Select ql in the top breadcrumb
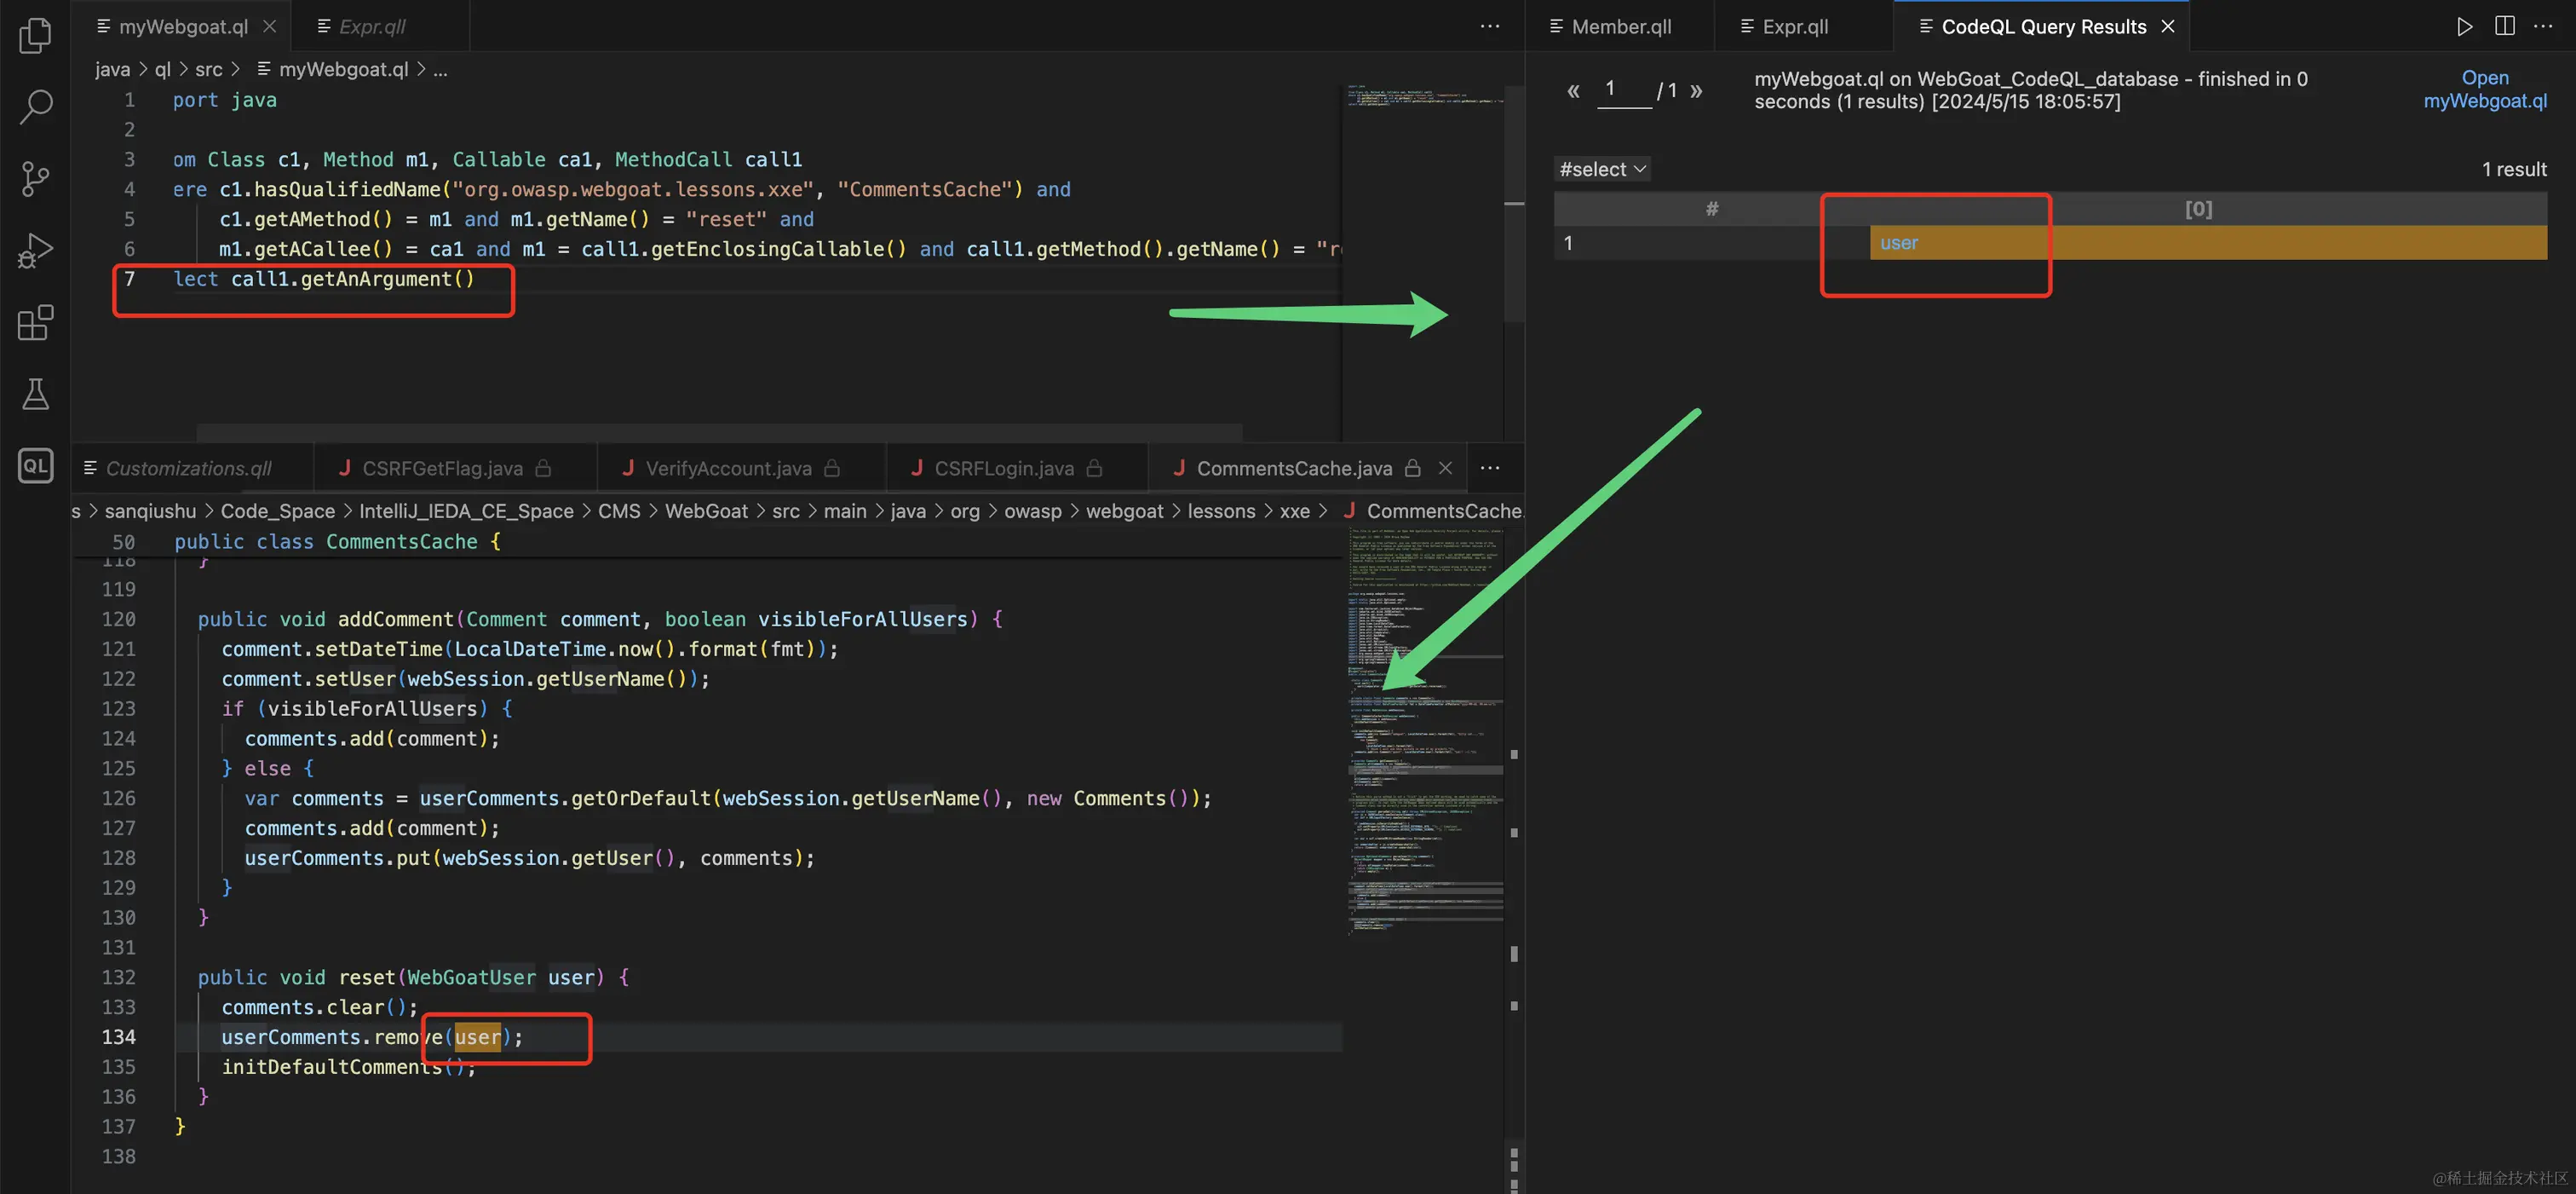The width and height of the screenshot is (2576, 1194). pos(162,69)
